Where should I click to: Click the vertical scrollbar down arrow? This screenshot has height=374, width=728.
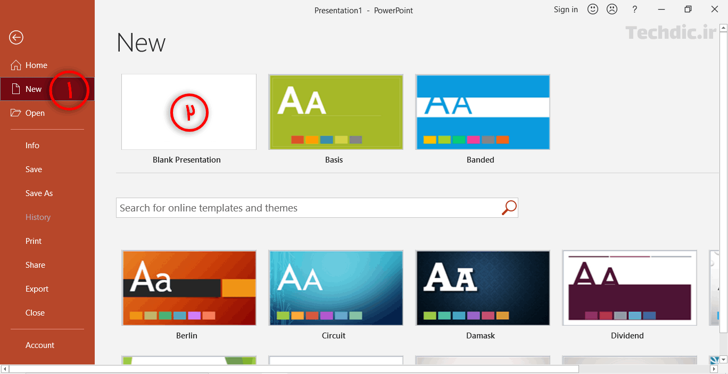[x=723, y=360]
